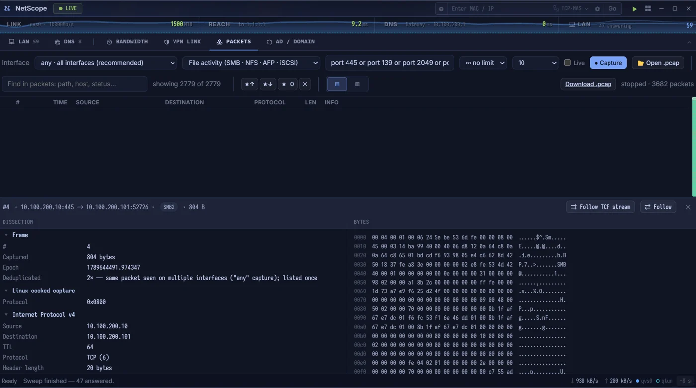Click the Download .pcap link
696x388 pixels.
(588, 84)
